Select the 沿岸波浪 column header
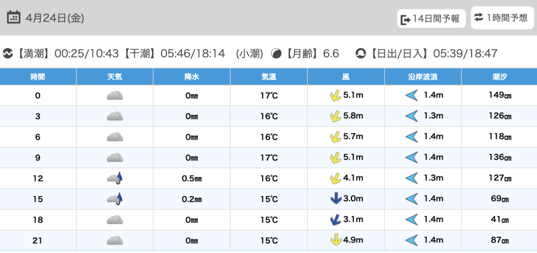This screenshot has width=537, height=253. (x=423, y=77)
